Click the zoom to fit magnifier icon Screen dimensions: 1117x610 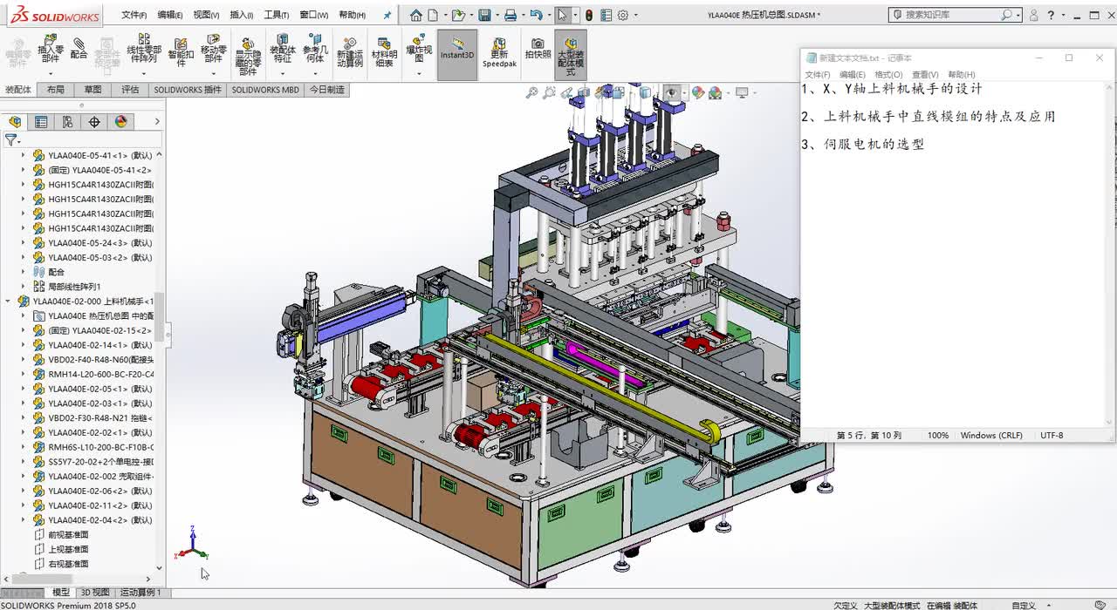click(531, 92)
